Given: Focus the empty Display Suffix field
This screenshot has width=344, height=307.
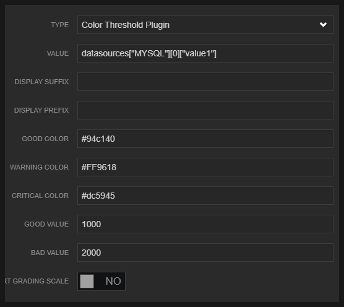Looking at the screenshot, I should click(205, 82).
